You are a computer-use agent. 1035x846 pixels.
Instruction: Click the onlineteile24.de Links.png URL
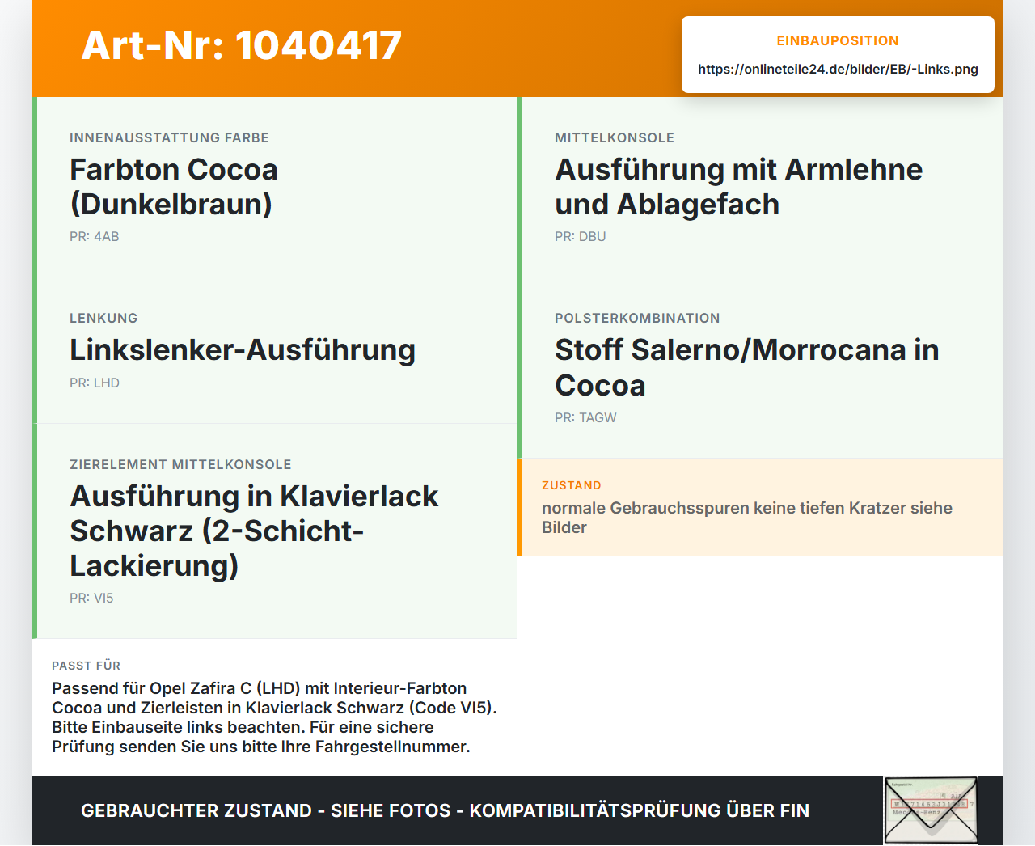[x=838, y=69]
